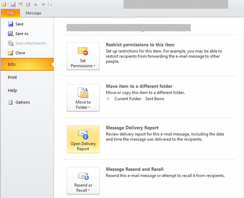Image resolution: width=244 pixels, height=198 pixels.
Task: Click the Save floppy icon in Quick Access Toolbar
Action: tap(13, 4)
